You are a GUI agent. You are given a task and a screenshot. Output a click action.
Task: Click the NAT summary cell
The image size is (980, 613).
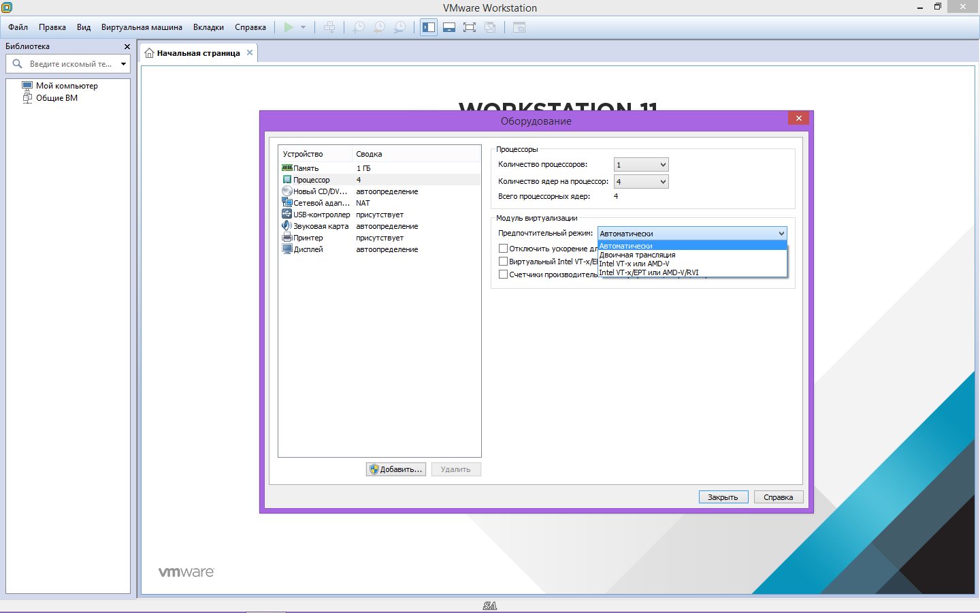[363, 203]
